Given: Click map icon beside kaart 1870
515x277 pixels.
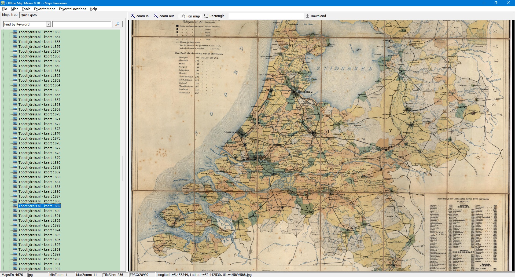Looking at the screenshot, I should pos(15,114).
